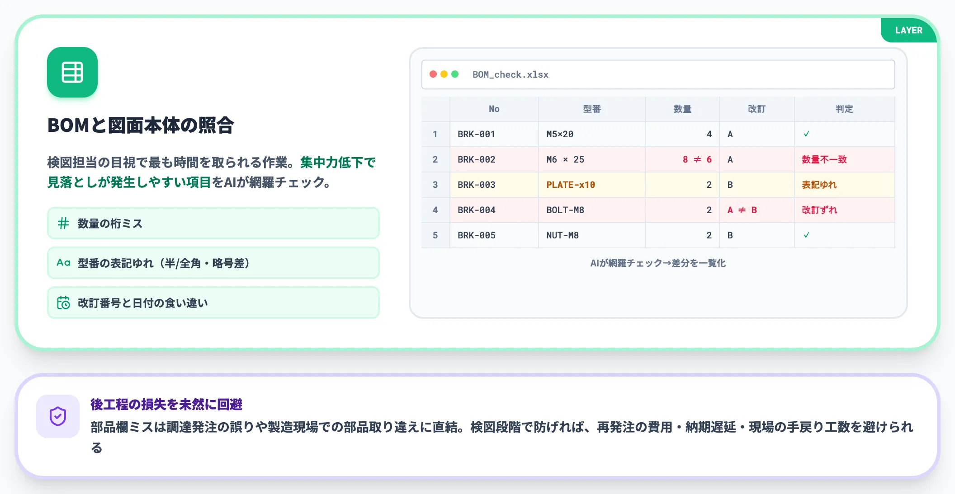Click the M6 × 25 part number cell
Screen dimensions: 955x494
(592, 159)
